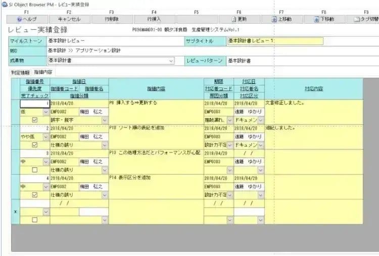Click the 指摘番号 column header link
The width and height of the screenshot is (379, 256).
(34, 81)
